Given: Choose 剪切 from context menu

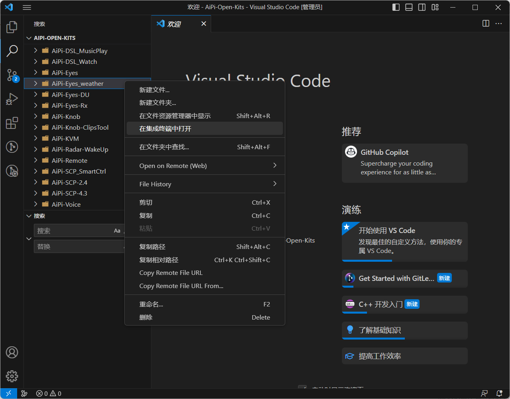Looking at the screenshot, I should tap(205, 202).
